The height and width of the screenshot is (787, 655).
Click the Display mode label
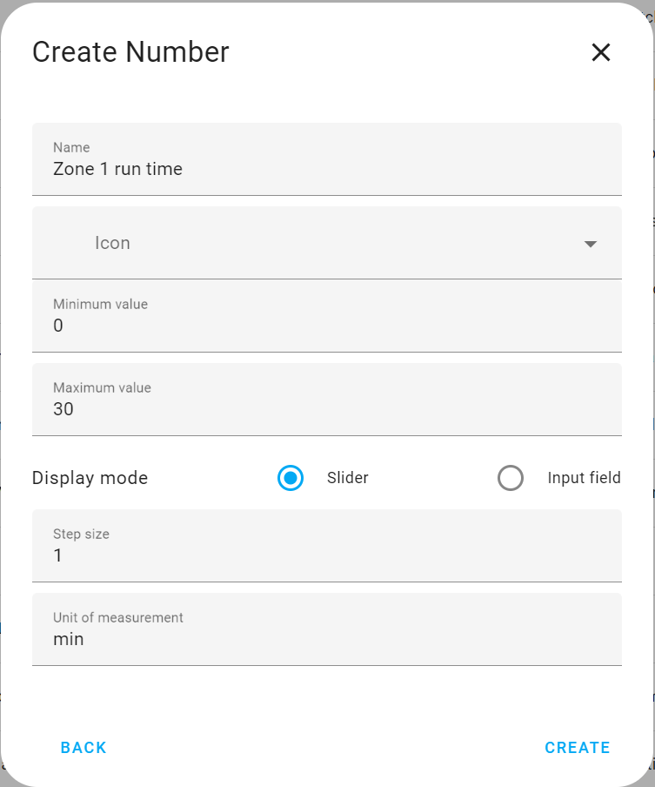pyautogui.click(x=90, y=478)
